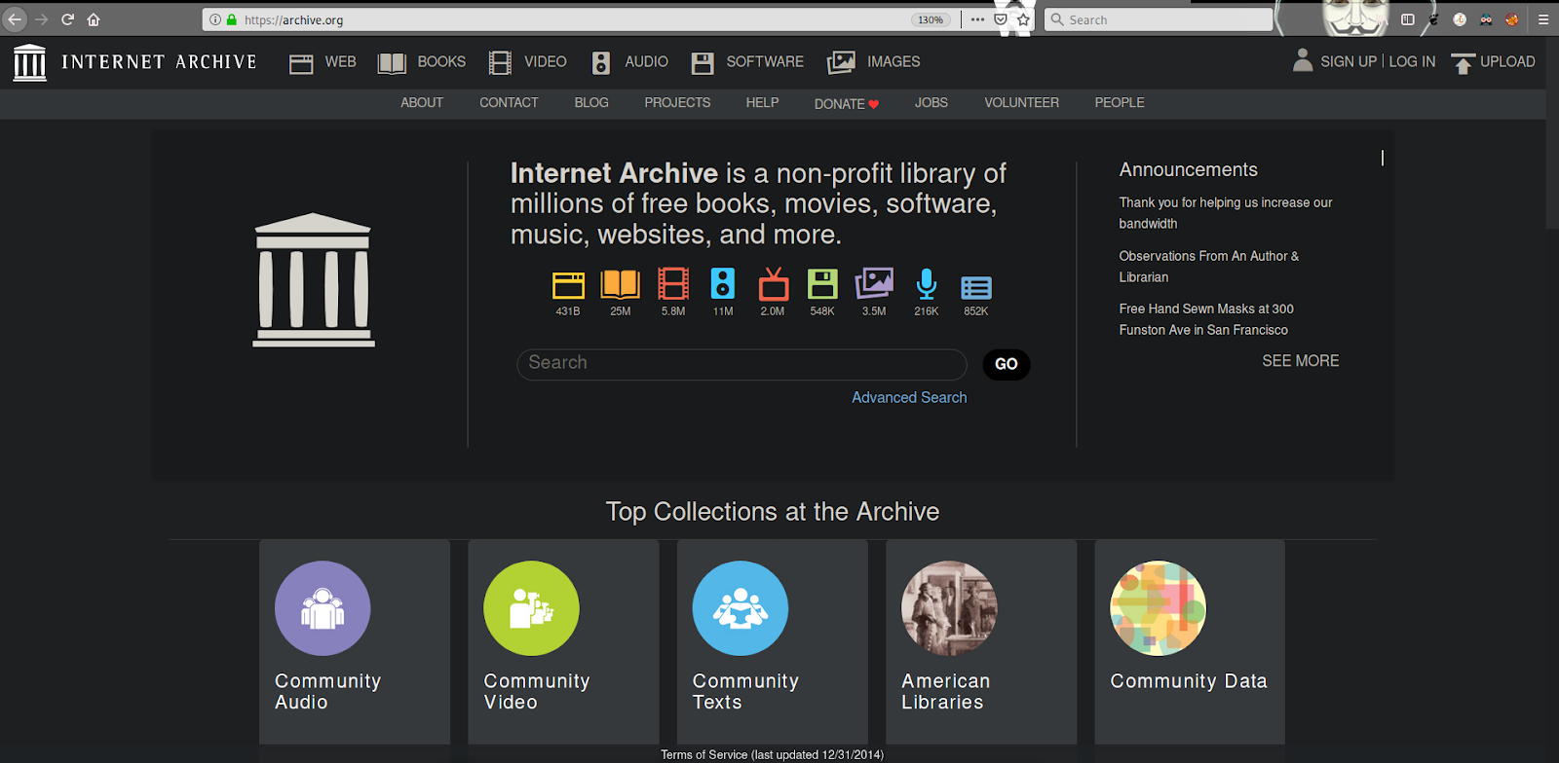Open the Advanced Search link

point(909,398)
